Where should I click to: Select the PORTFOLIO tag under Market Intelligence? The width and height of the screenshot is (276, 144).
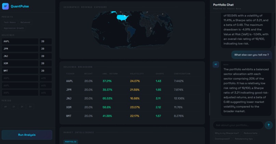[x=71, y=142]
